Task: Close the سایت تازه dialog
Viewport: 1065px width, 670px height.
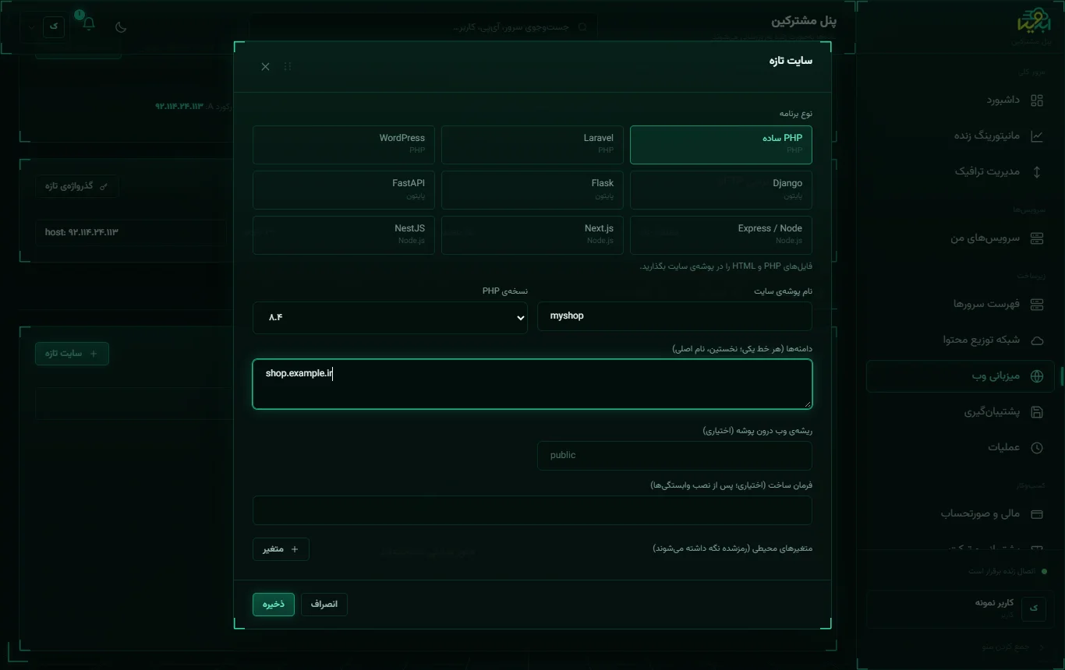Action: (x=265, y=66)
